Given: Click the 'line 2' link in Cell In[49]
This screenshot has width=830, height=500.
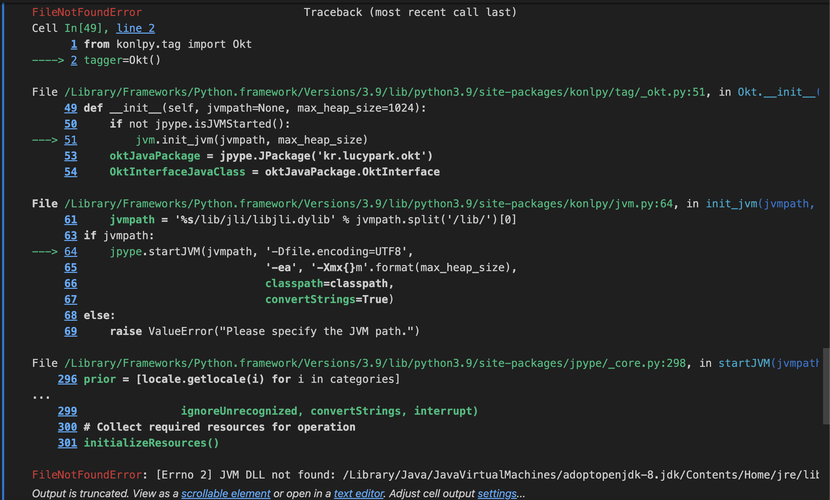Looking at the screenshot, I should (135, 28).
